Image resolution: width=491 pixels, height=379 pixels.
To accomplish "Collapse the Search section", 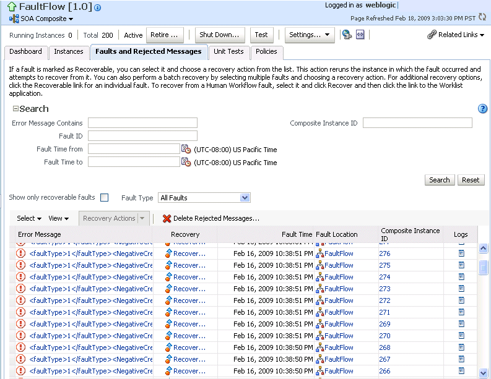I will pos(15,109).
